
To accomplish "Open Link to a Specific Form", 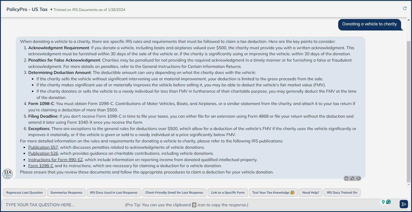I will point(228,192).
